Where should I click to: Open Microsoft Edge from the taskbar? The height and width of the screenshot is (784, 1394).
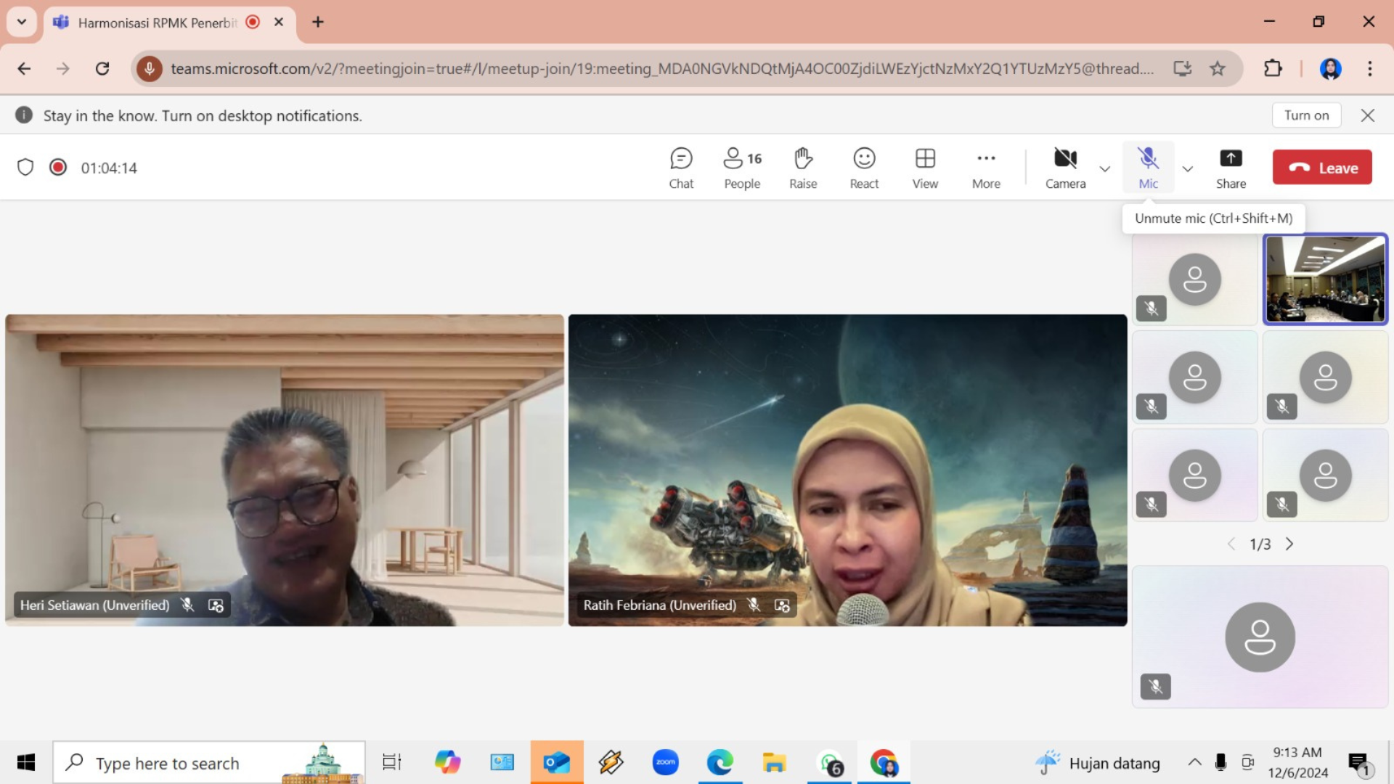pyautogui.click(x=720, y=763)
